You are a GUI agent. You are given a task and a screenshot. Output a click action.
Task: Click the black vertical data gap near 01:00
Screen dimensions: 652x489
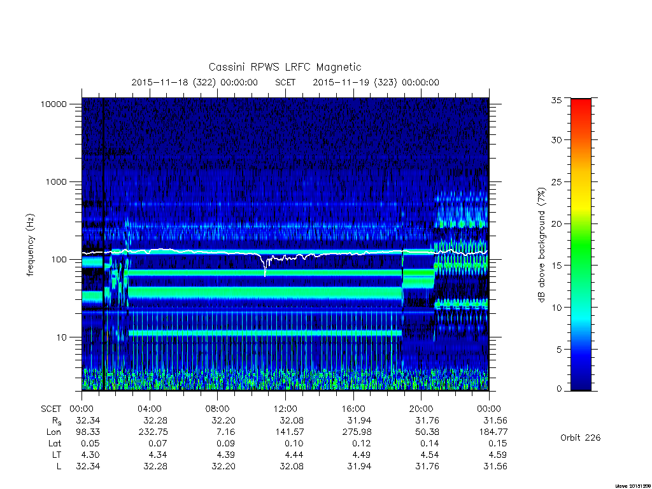103,244
